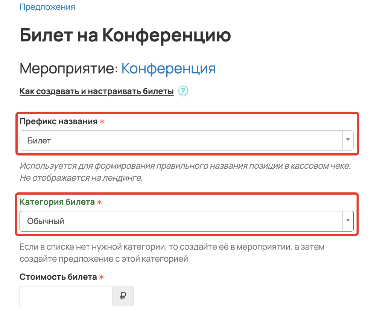This screenshot has height=311, width=377.
Task: Focus the Стоимость билета price field
Action: (x=66, y=296)
